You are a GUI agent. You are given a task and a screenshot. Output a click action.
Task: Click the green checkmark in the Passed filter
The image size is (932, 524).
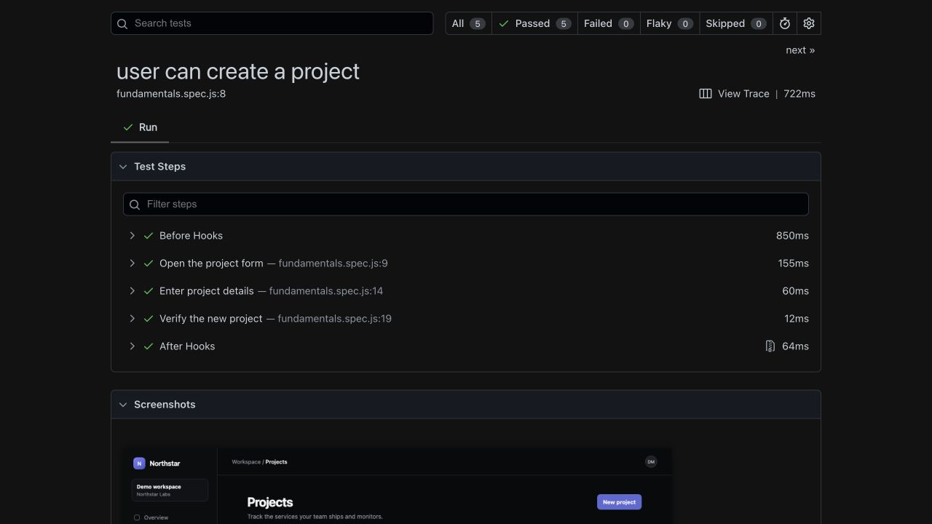pyautogui.click(x=504, y=23)
